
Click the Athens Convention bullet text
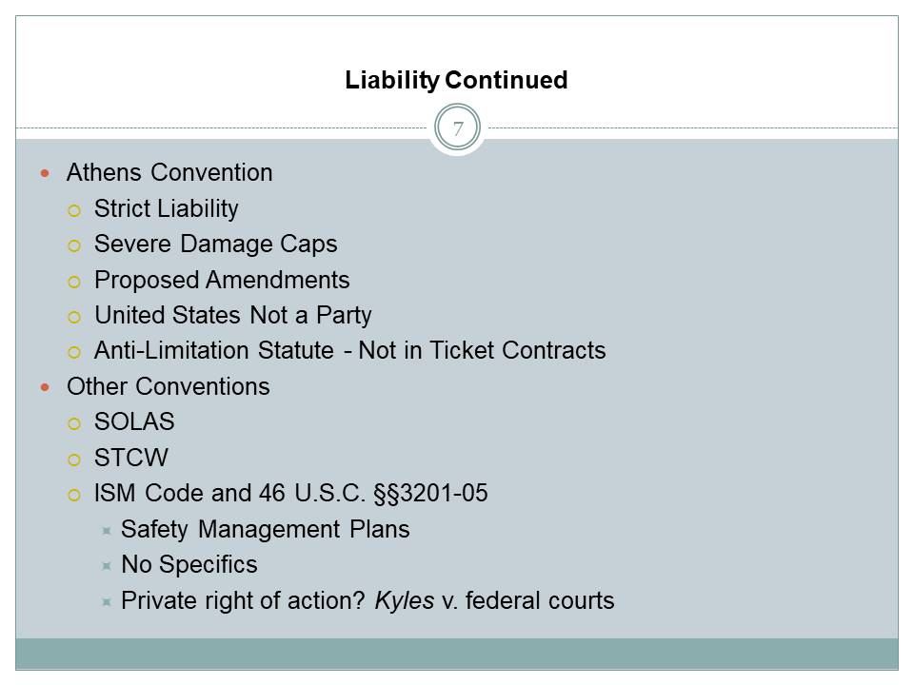169,173
